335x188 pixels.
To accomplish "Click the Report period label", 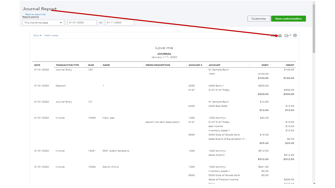I will (x=31, y=17).
